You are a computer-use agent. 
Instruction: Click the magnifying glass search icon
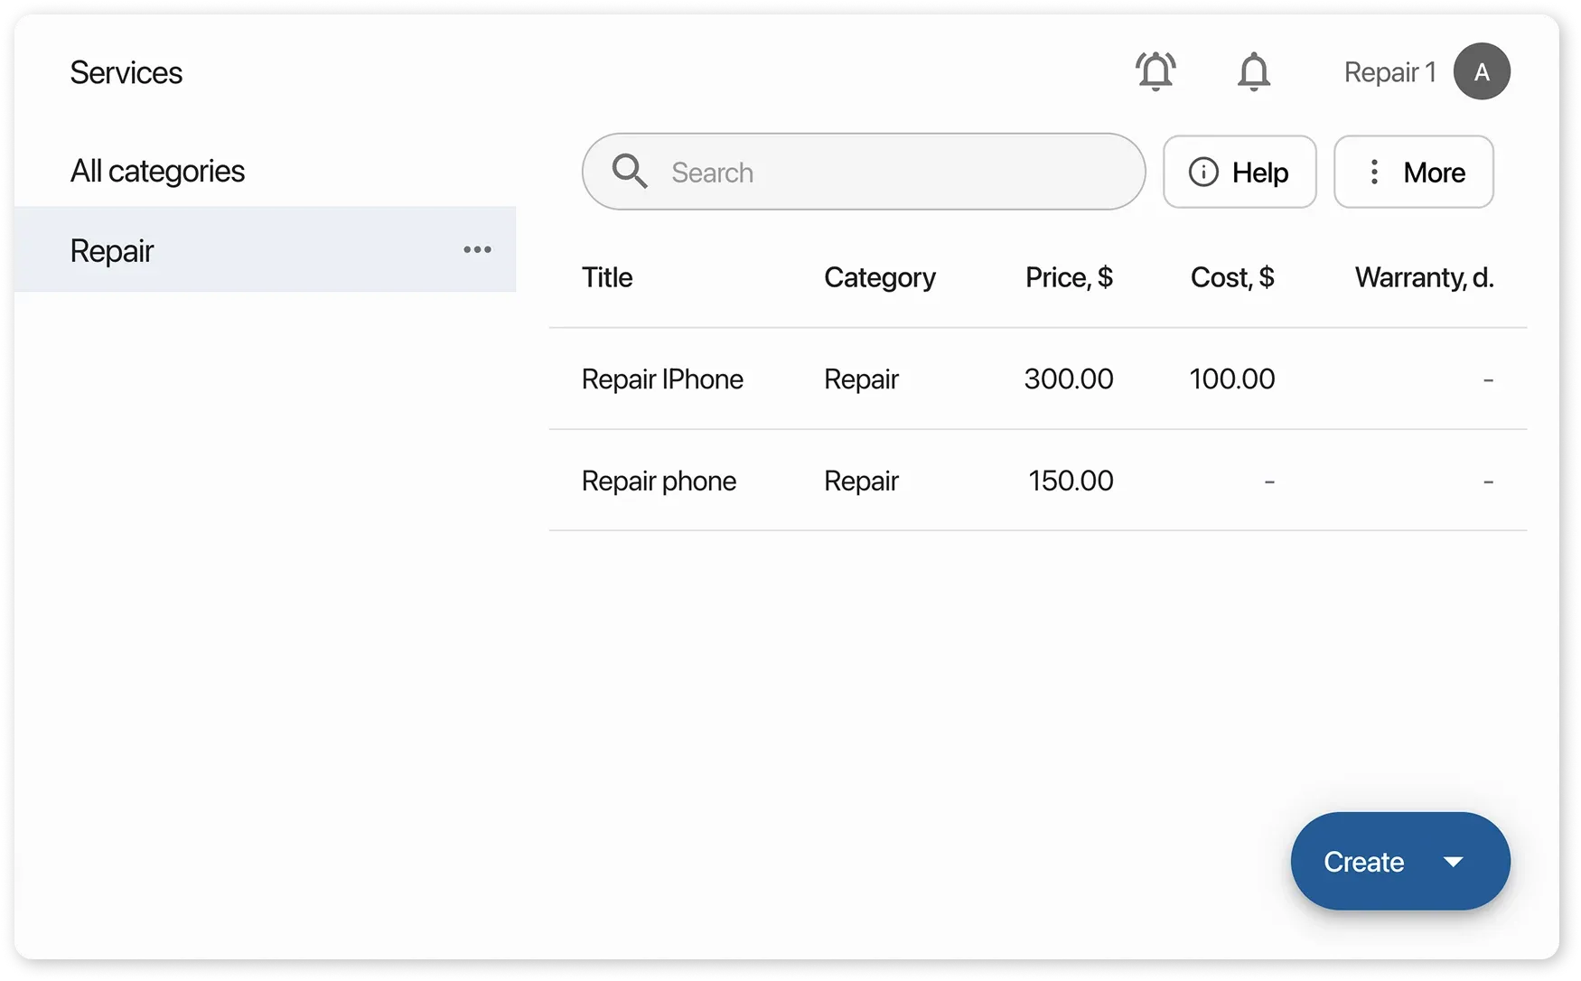[x=630, y=172]
